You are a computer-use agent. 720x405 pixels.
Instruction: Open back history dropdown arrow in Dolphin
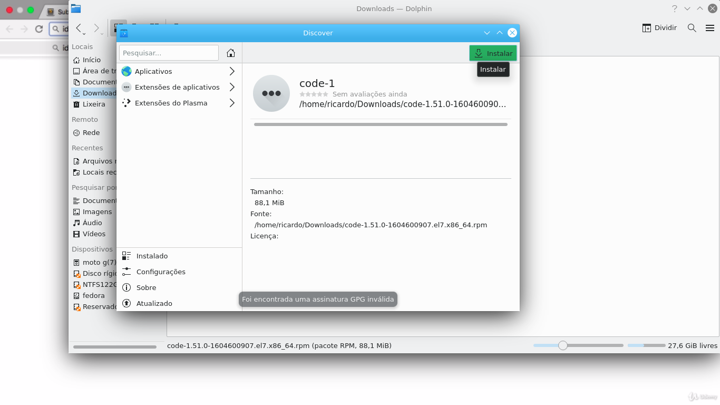(84, 34)
